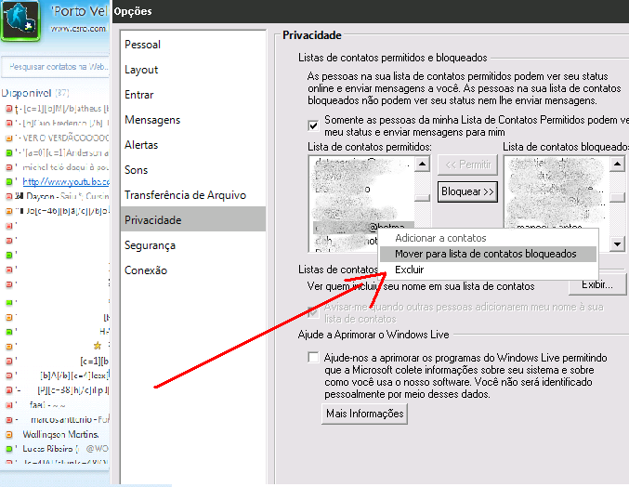Open the YouTube link in contact list

point(65,181)
